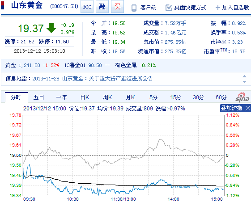Click the 10:30 time axis label
Image resolution: width=251 pixels, height=202 pixels.
click(72, 199)
